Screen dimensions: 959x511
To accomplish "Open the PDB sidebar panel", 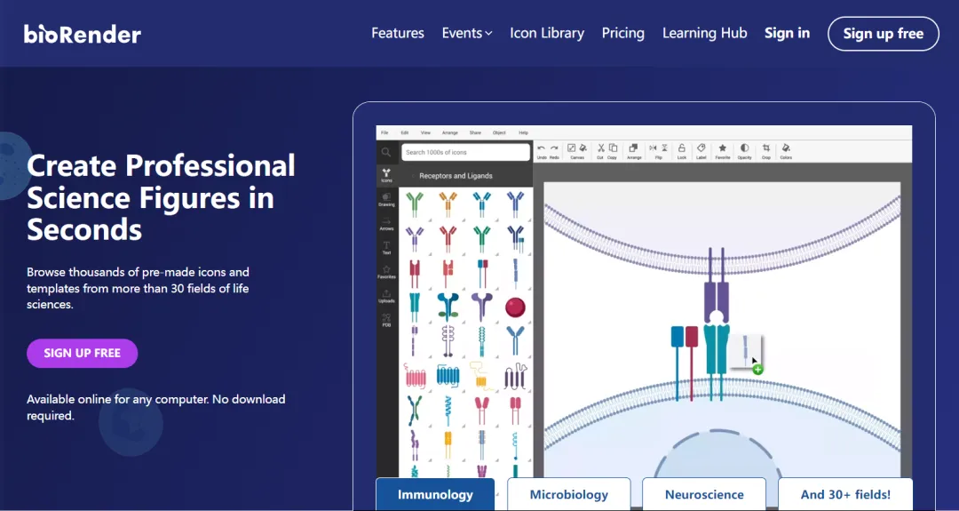I will (386, 320).
